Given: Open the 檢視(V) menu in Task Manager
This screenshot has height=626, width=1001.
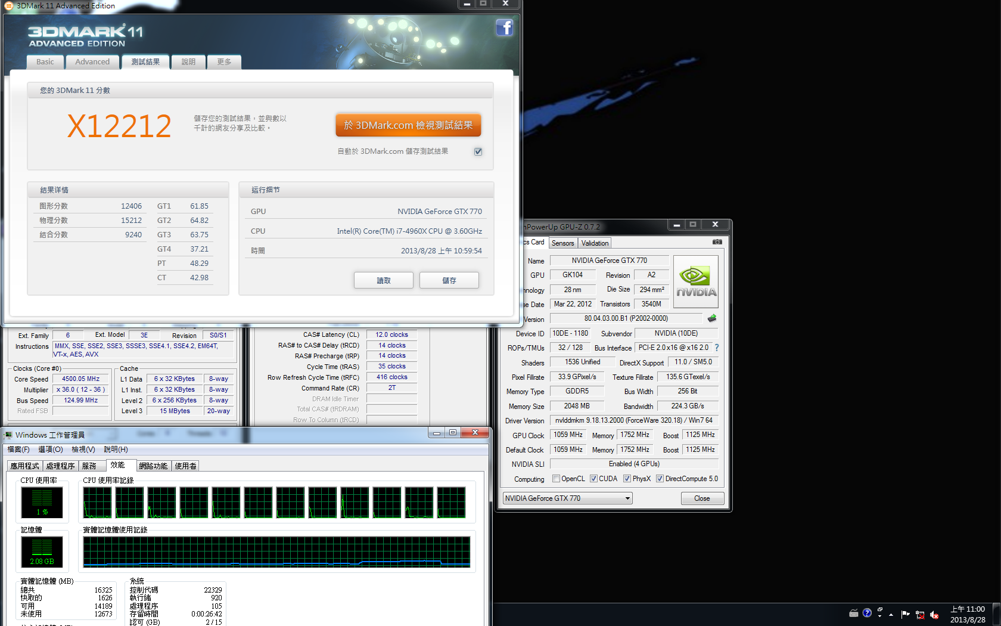Looking at the screenshot, I should point(83,450).
